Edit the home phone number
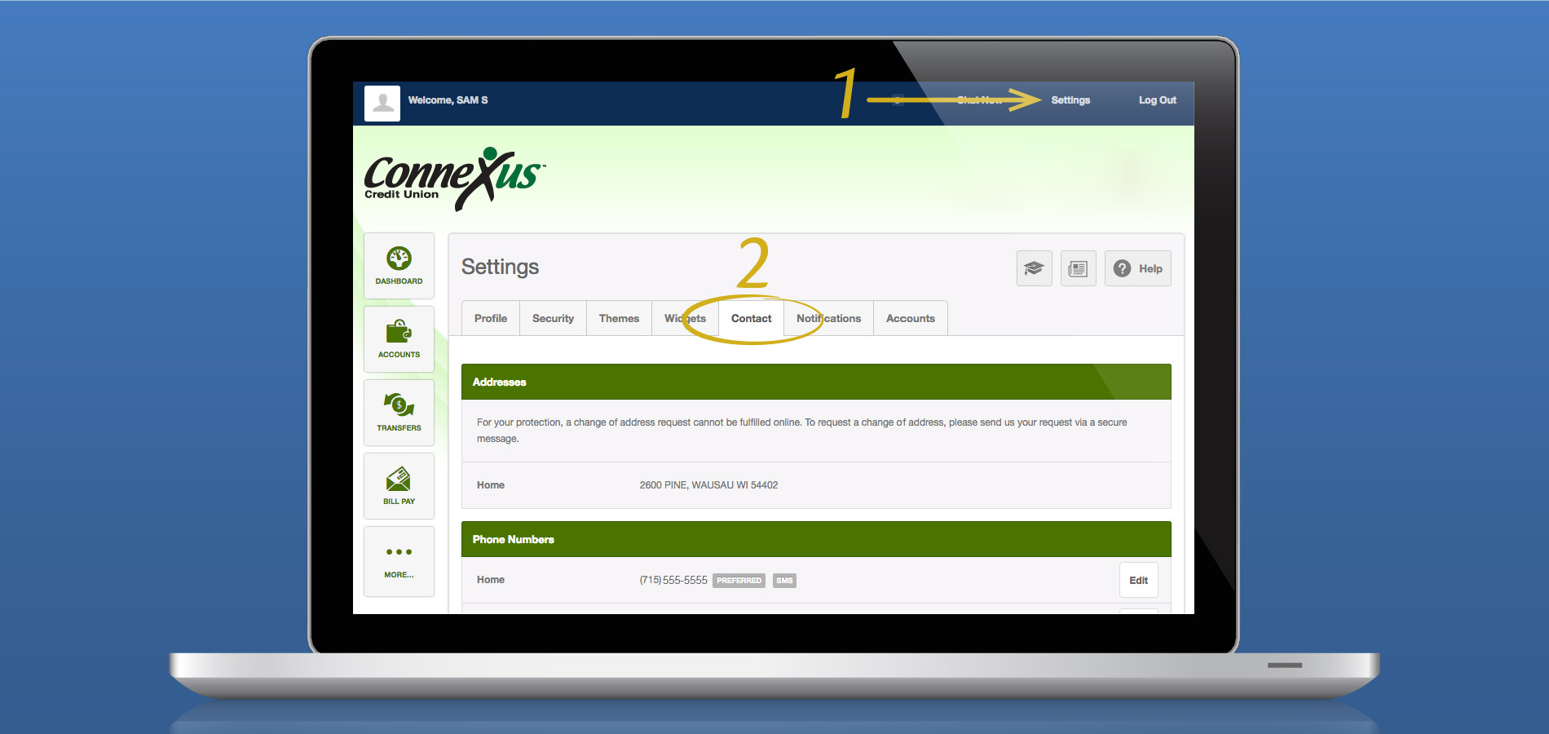Image resolution: width=1549 pixels, height=734 pixels. click(1138, 580)
